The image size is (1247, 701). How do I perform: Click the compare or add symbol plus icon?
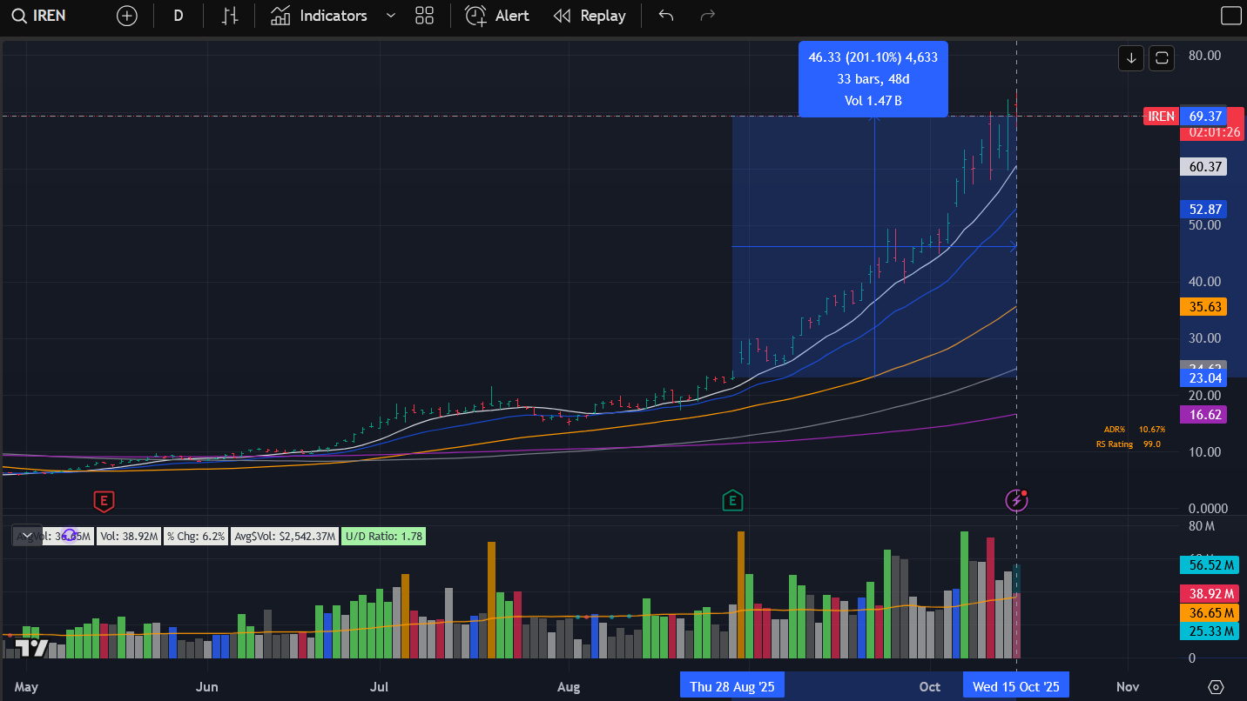point(127,16)
